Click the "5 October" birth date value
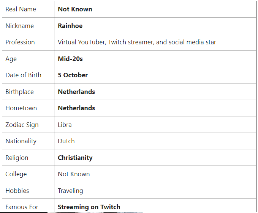The width and height of the screenshot is (258, 213). tap(73, 75)
